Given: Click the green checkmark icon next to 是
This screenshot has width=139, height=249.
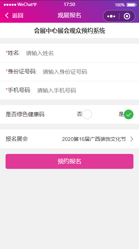Looking at the screenshot, I should pos(129,114).
